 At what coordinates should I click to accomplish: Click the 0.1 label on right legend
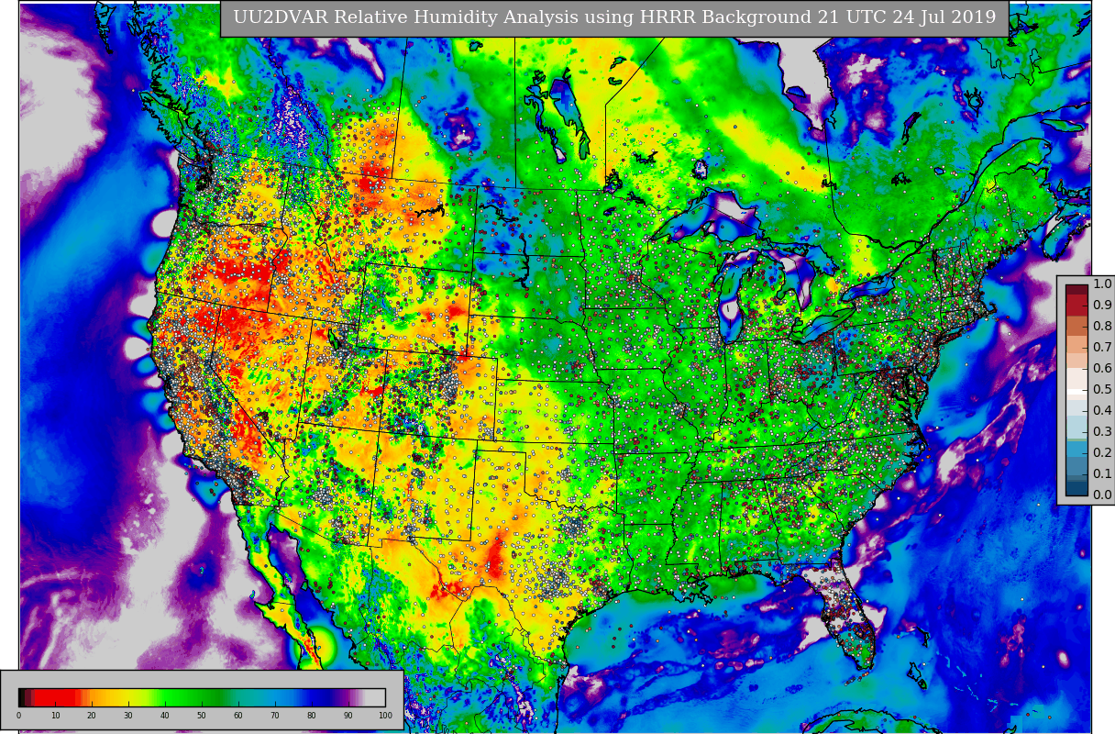(x=1102, y=474)
